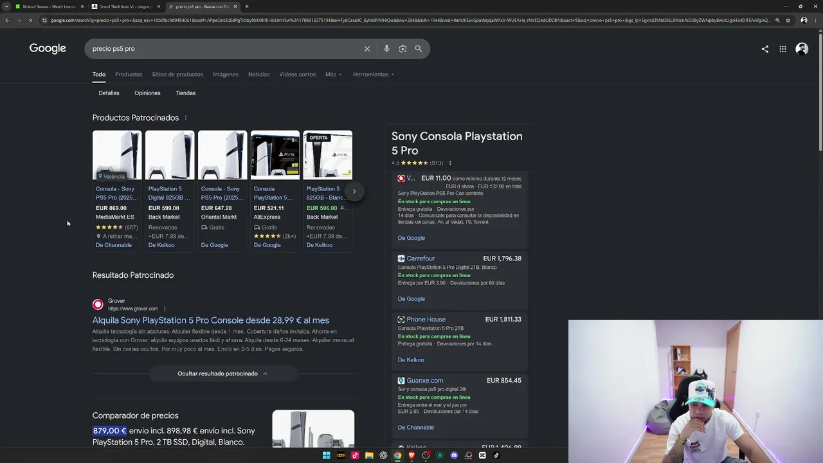This screenshot has height=463, width=823.
Task: Open the Oriental Markt EUR 647.28 product
Action: click(222, 191)
